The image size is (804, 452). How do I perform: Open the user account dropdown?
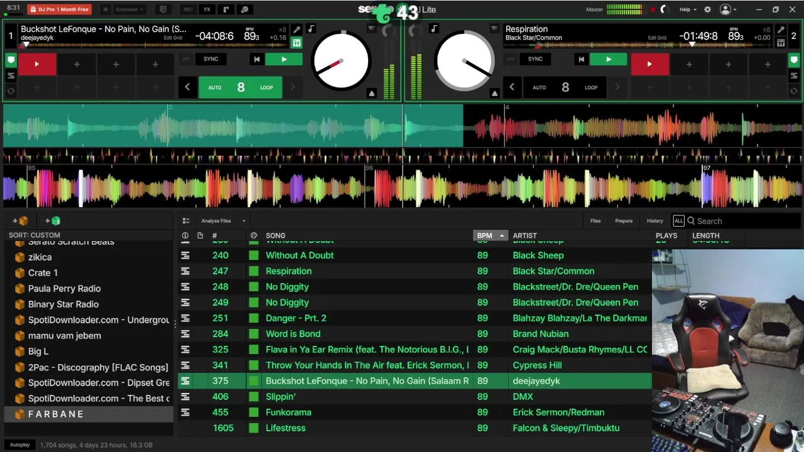[729, 9]
